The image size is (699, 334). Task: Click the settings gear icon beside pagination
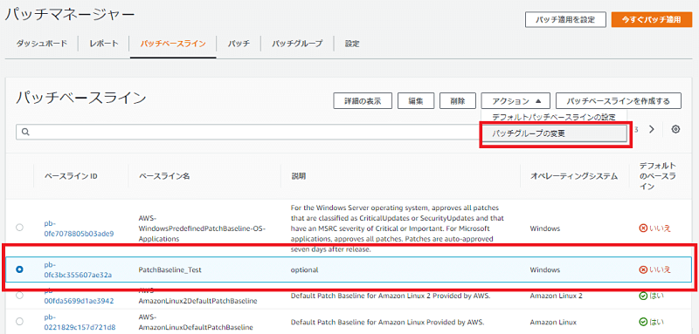(675, 129)
